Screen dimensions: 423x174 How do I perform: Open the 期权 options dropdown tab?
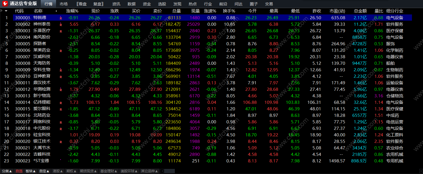click(71, 171)
